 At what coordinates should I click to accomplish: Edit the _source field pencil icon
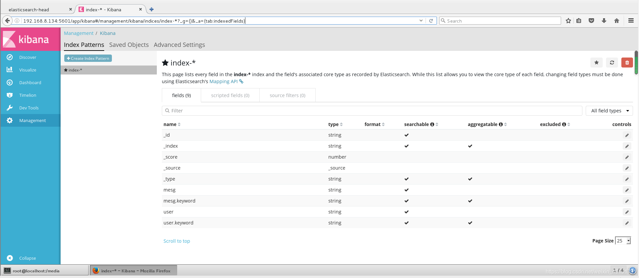pyautogui.click(x=627, y=168)
